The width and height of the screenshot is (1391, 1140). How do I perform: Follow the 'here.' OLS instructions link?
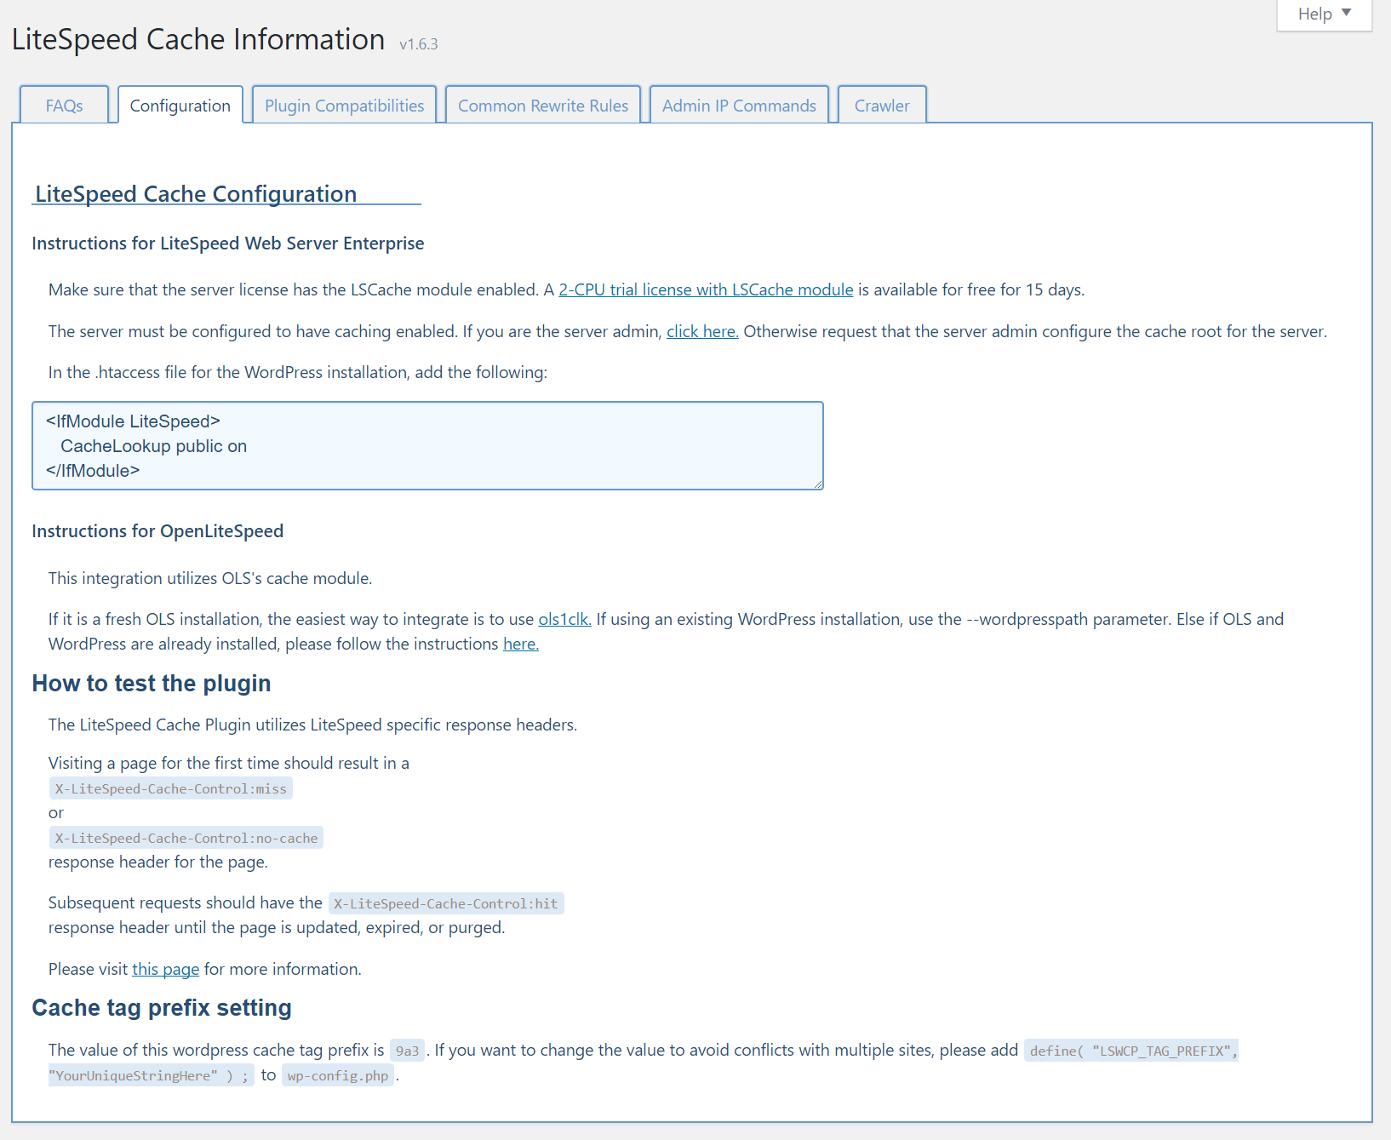click(521, 644)
